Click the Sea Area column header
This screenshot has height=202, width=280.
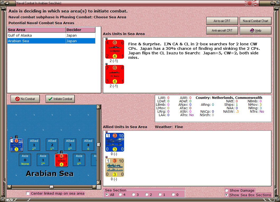[x=37, y=30]
